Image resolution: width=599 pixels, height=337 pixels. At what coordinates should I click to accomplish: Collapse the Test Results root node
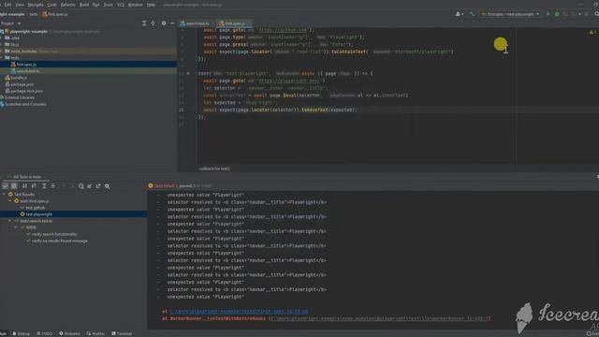click(4, 194)
